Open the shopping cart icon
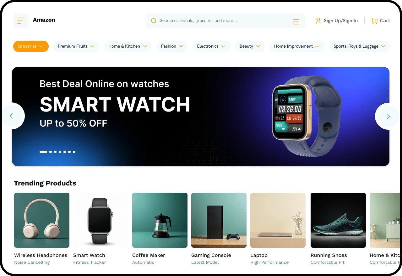Image resolution: width=402 pixels, height=276 pixels. click(374, 21)
